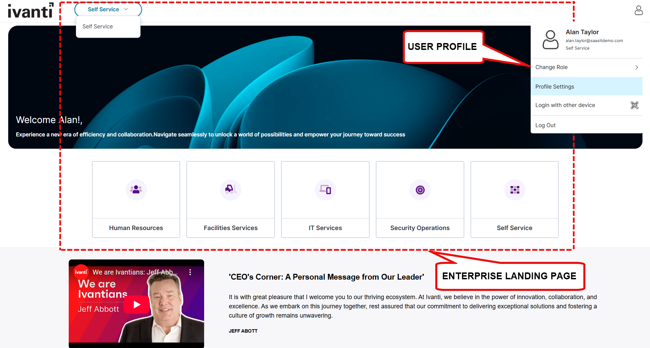
Task: Open the Security Operations tile label
Action: click(420, 228)
